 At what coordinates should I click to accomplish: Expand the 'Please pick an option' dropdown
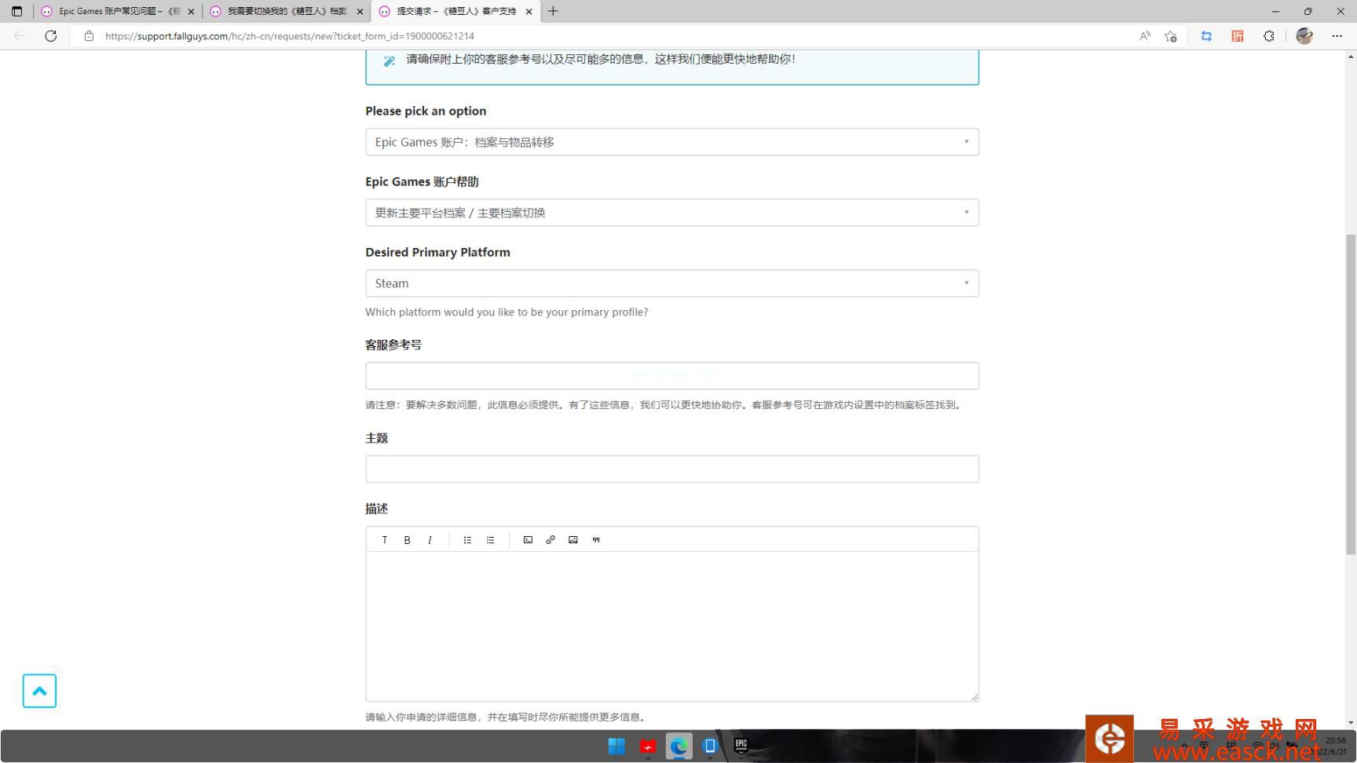[x=672, y=142]
